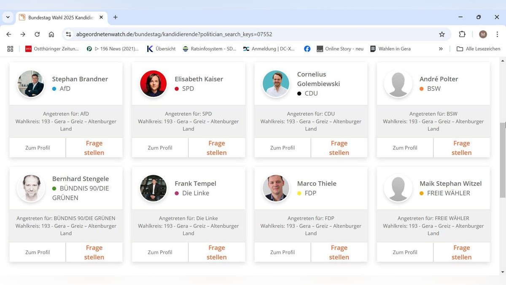
Task: Click the Elisabeth Kaiser name link
Action: pyautogui.click(x=199, y=79)
